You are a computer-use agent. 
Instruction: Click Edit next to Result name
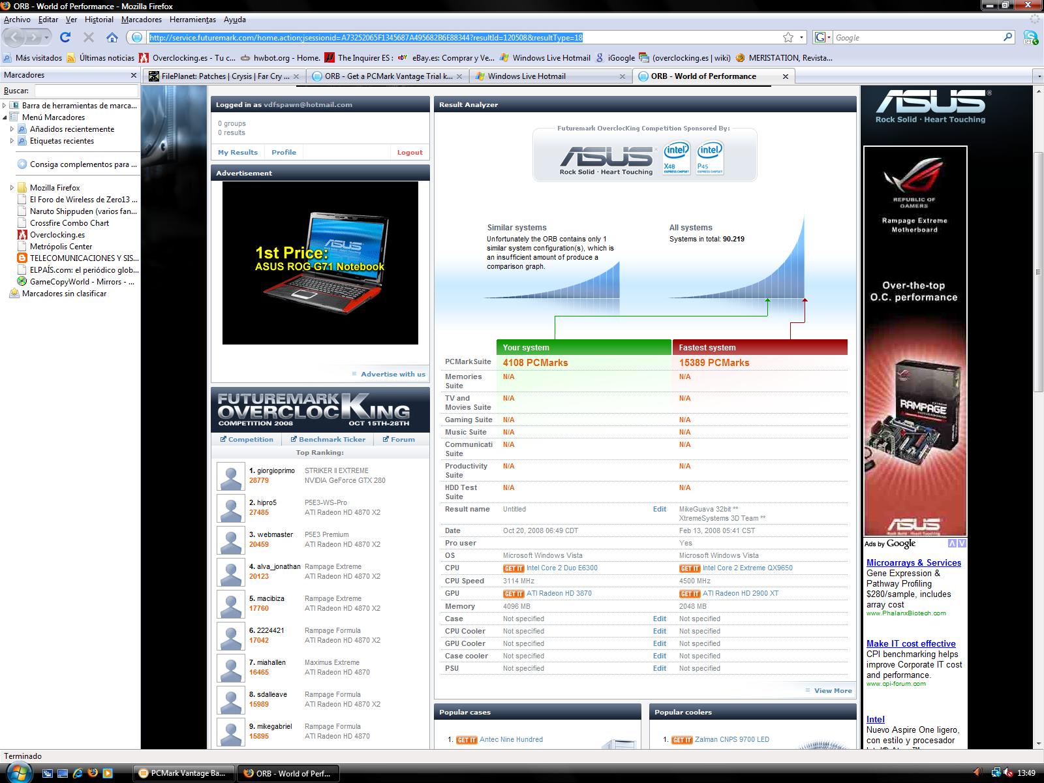660,509
